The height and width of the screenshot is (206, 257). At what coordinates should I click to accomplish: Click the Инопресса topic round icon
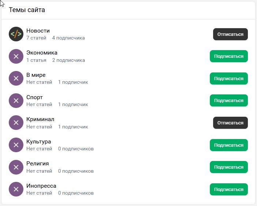click(x=16, y=189)
